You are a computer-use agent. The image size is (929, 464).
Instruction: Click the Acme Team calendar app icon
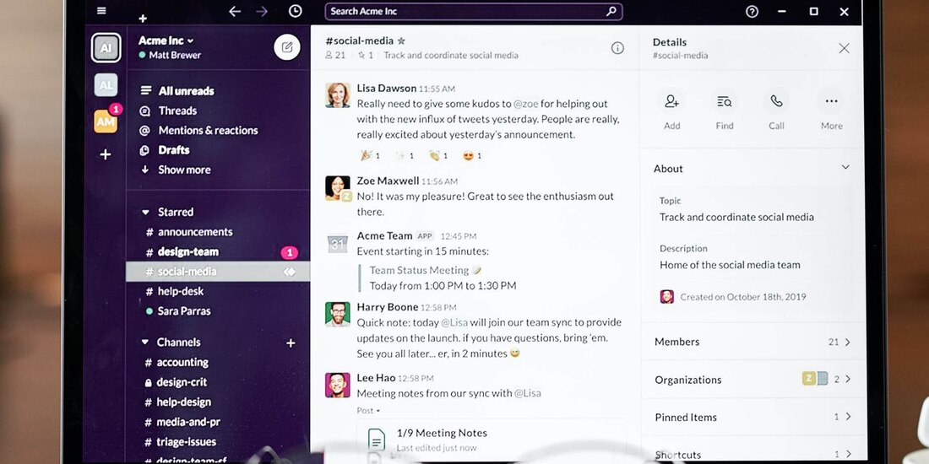click(338, 243)
